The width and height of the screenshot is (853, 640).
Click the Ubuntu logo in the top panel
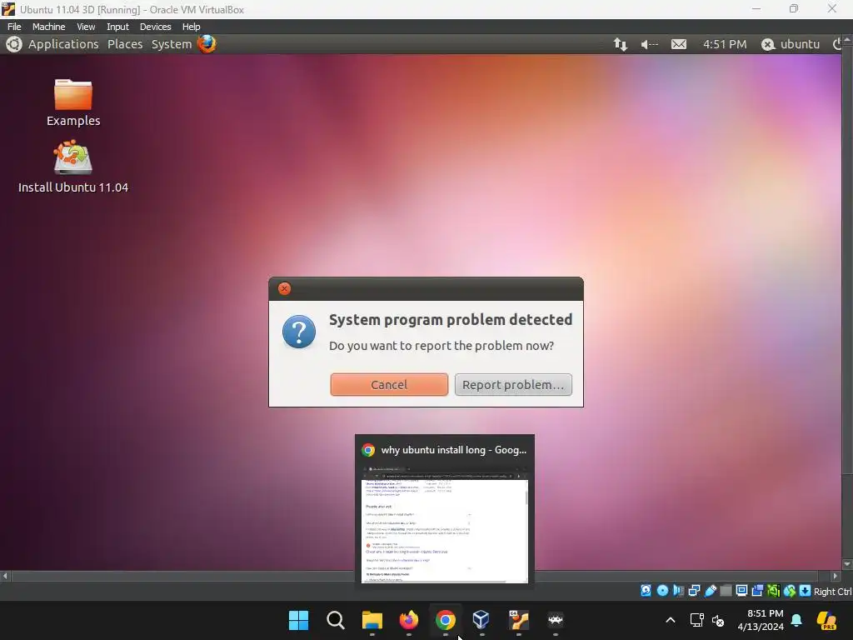tap(14, 44)
